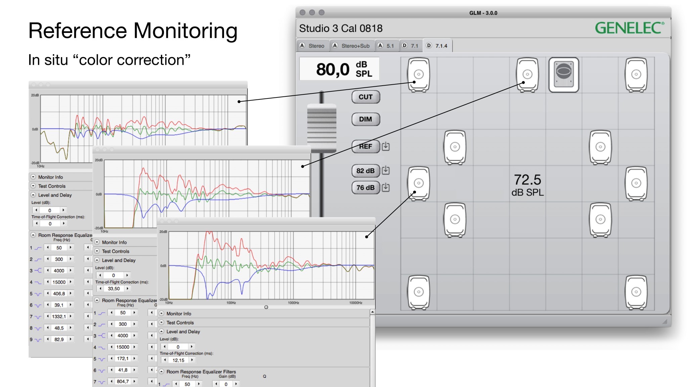
Task: Click the Time-of-Flight field showing 12,15
Action: coord(178,360)
